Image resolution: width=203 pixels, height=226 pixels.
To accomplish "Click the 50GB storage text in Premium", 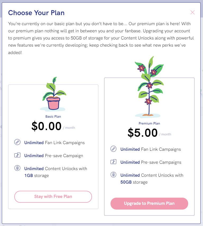I will (134, 182).
